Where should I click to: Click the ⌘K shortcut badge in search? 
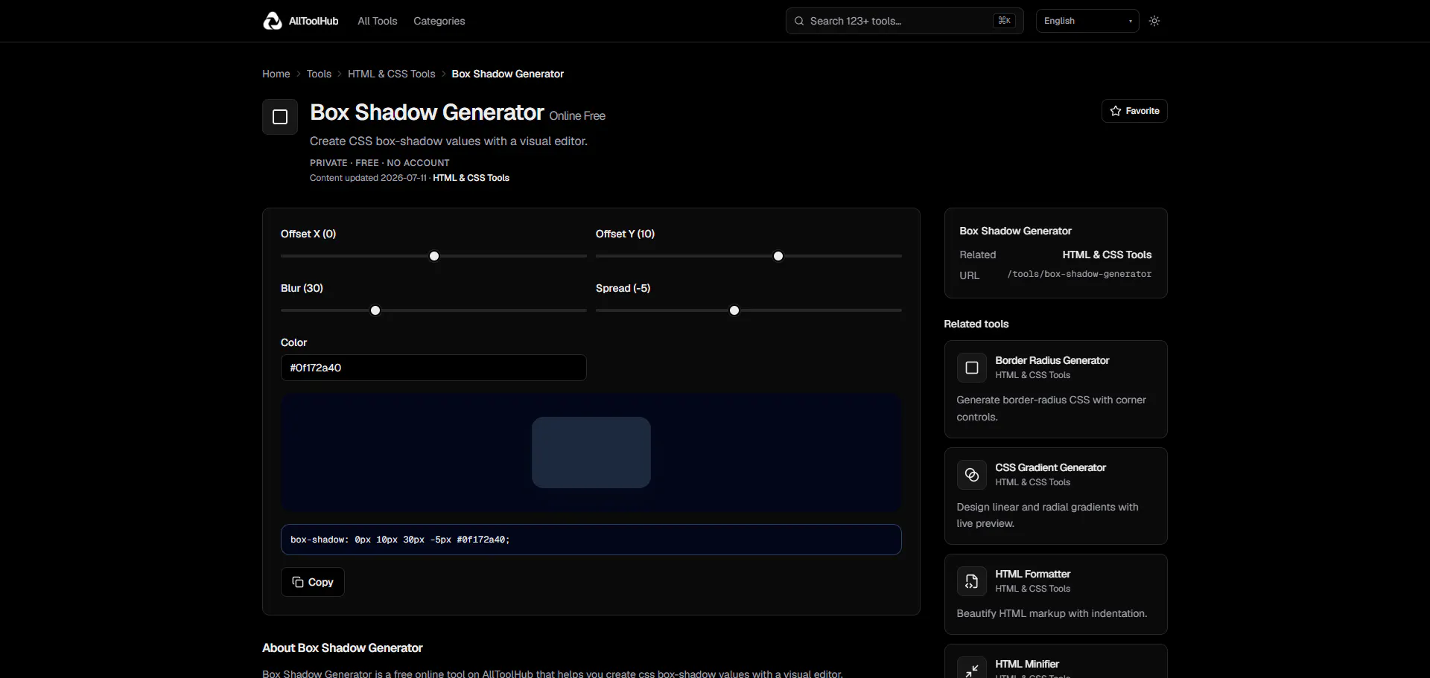click(1004, 21)
